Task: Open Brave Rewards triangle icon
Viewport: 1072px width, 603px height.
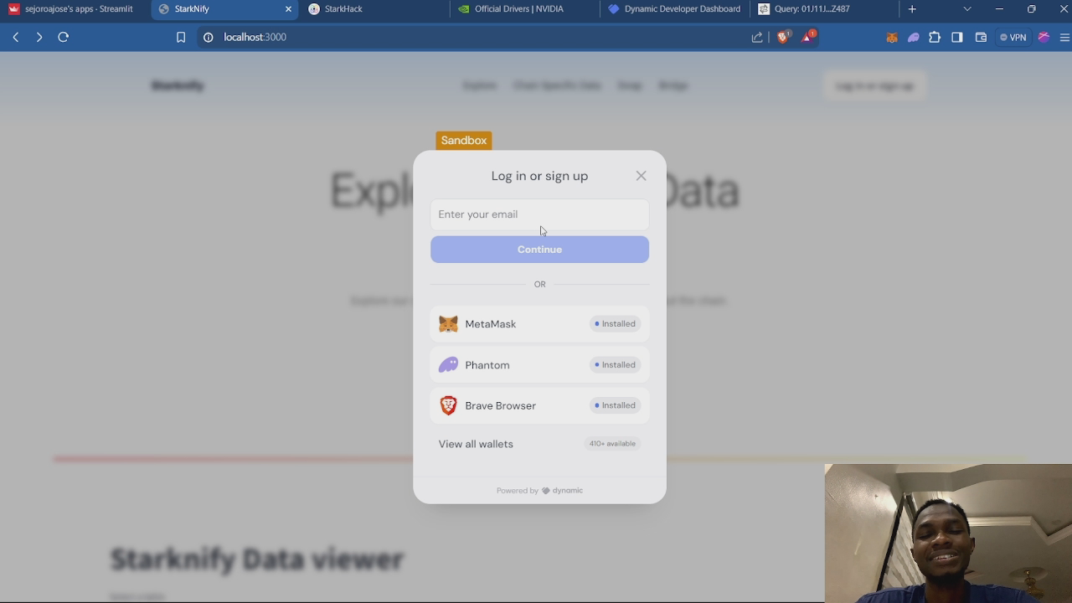Action: 808,37
